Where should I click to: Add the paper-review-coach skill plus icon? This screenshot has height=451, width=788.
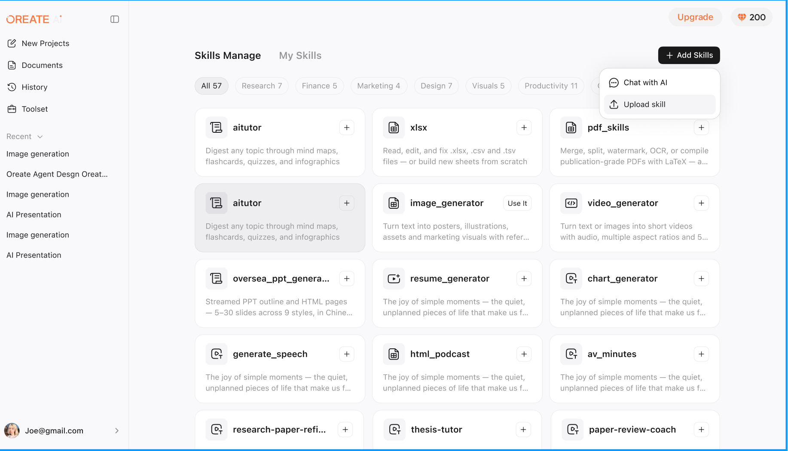[702, 430]
